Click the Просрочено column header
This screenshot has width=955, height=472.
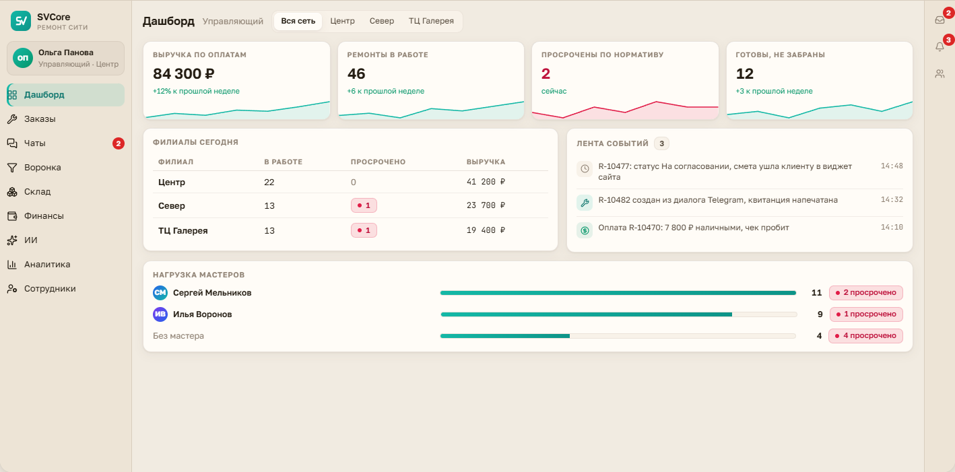point(378,162)
